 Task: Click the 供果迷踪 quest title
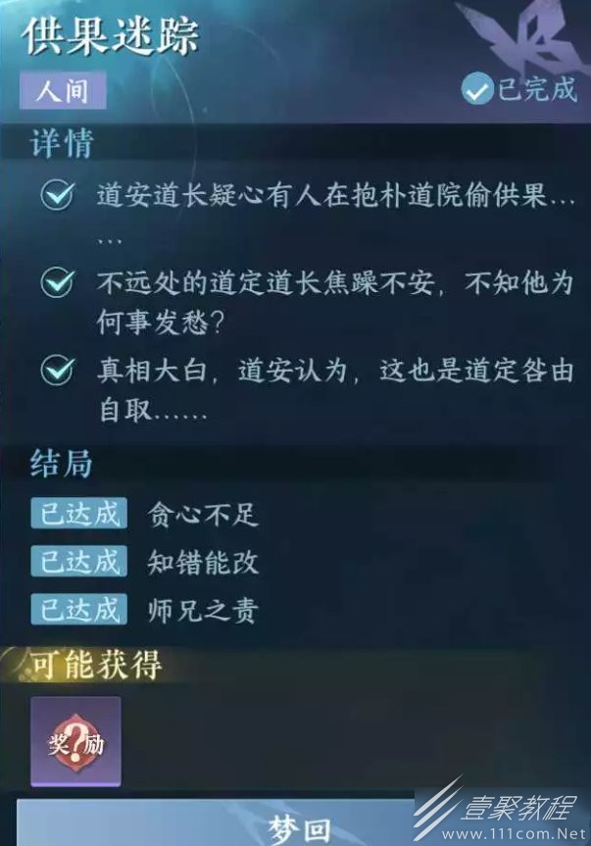pos(111,35)
